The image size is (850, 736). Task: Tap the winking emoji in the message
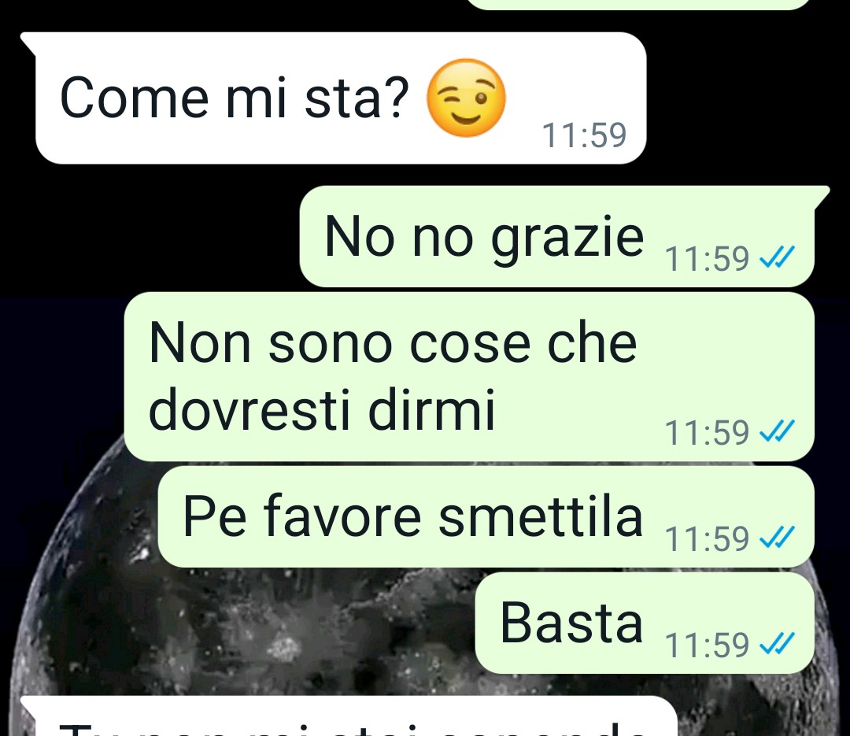[466, 98]
